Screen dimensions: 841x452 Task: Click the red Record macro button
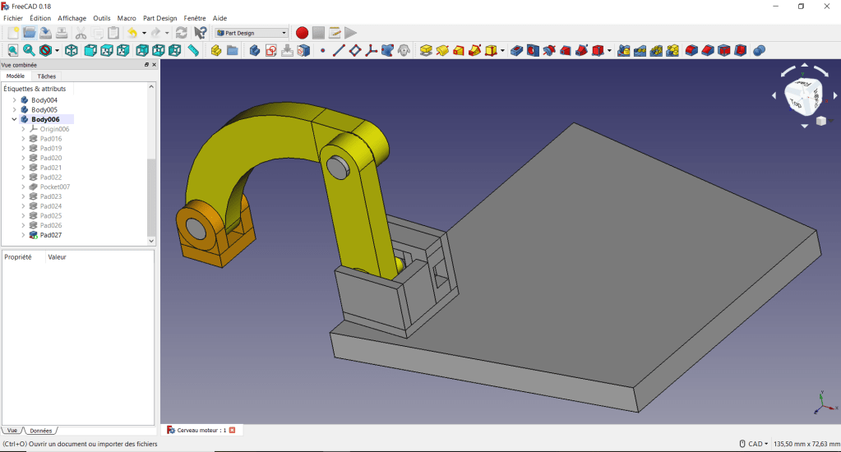click(x=302, y=33)
